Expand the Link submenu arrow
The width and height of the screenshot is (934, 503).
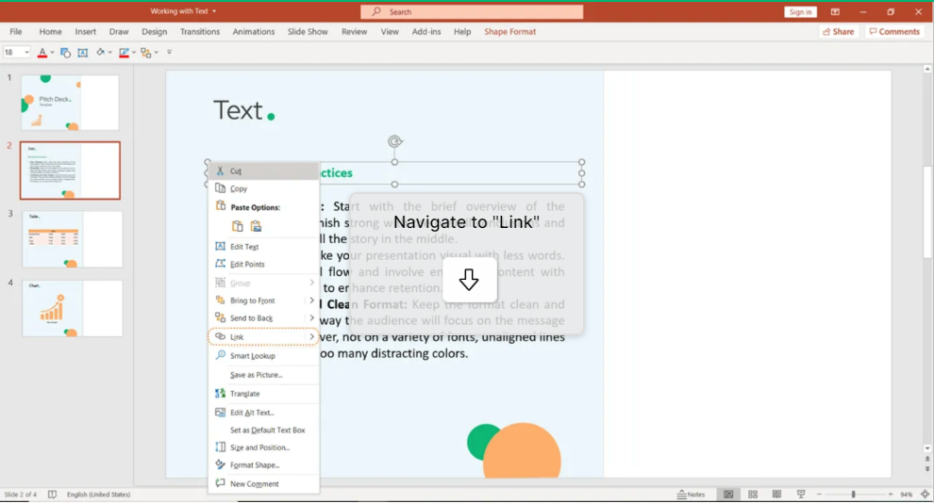click(311, 336)
